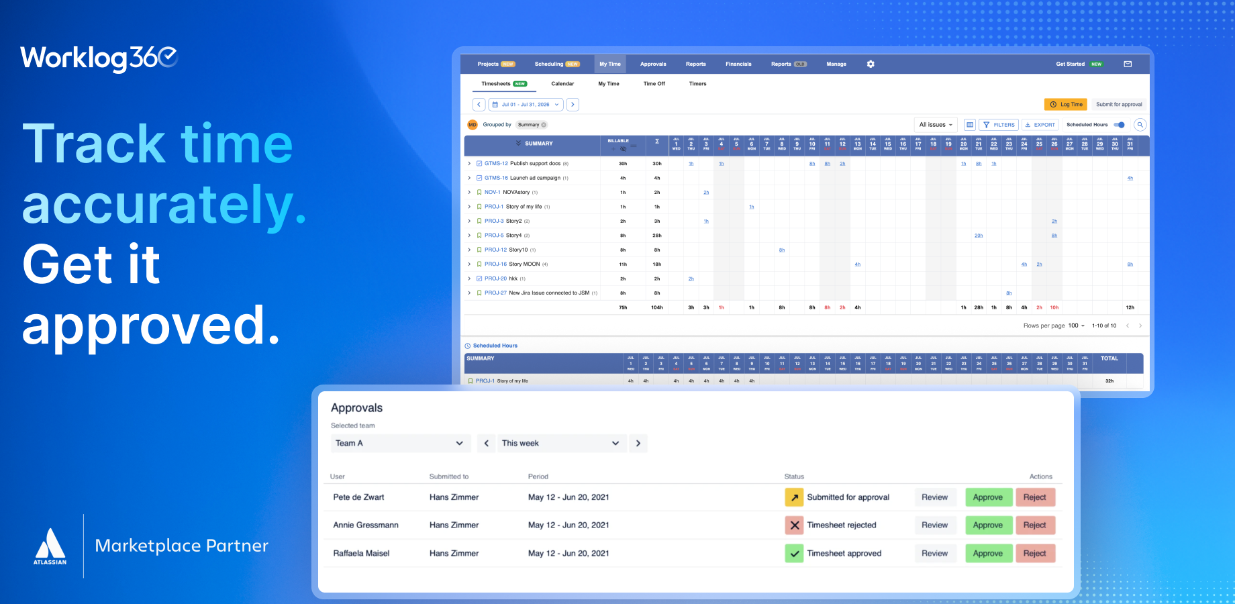The width and height of the screenshot is (1235, 604).
Task: Toggle the Scheduled Hours switch
Action: coord(1120,125)
